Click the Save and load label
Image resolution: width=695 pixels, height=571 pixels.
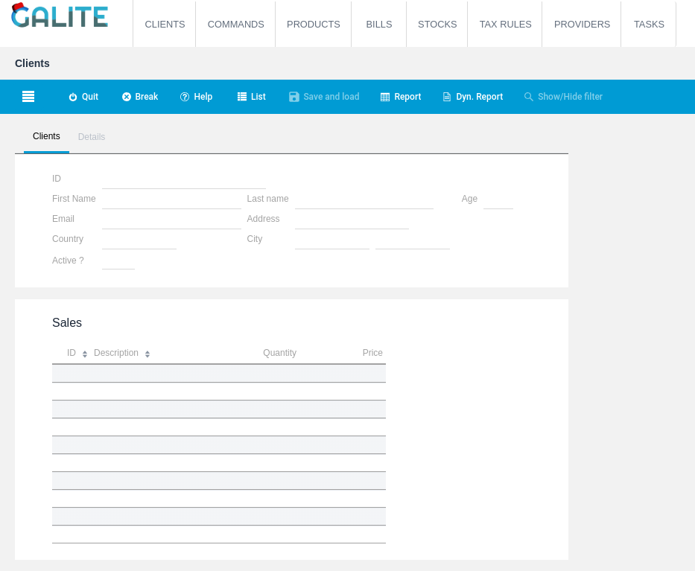[331, 97]
